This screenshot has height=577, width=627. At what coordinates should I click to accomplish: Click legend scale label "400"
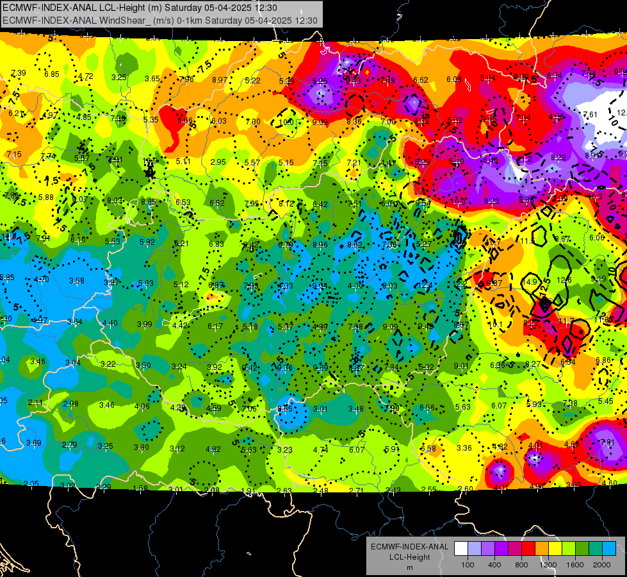pos(494,565)
